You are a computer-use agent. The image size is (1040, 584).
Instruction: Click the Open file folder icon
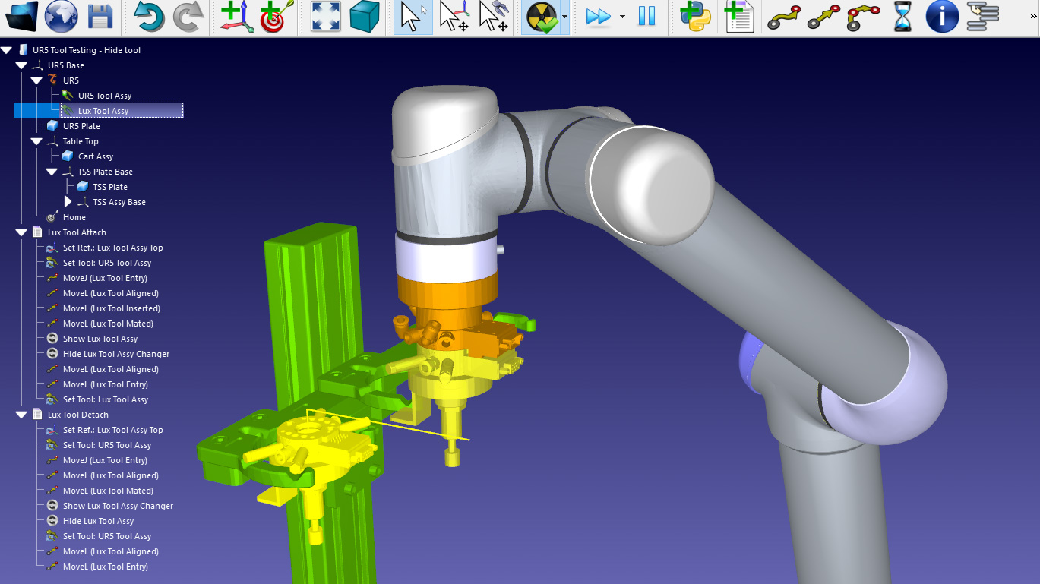(21, 16)
